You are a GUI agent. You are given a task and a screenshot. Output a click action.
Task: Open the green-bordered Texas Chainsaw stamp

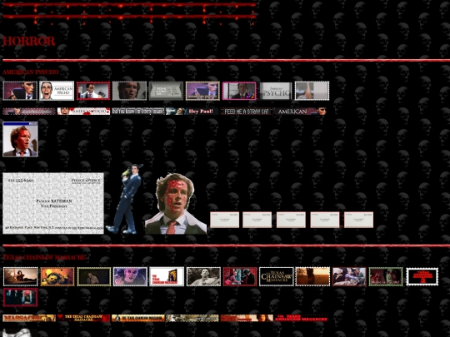point(386,276)
